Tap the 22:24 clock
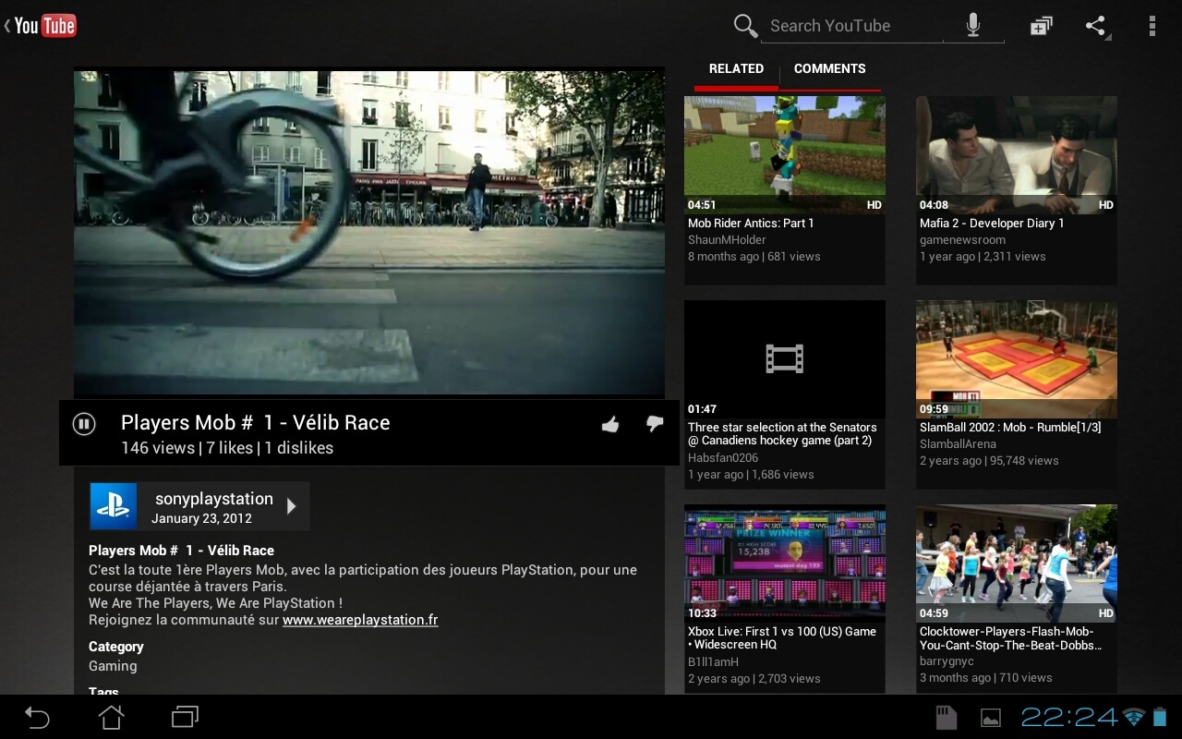1182x739 pixels. (x=1068, y=717)
